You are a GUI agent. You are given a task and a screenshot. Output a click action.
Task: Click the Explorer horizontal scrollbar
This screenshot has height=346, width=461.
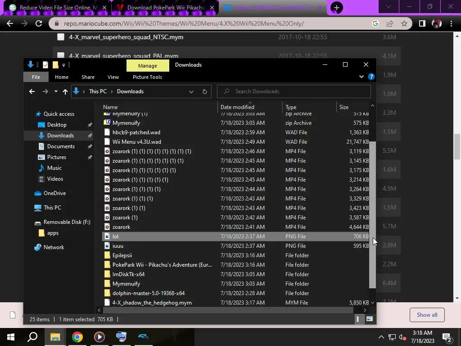pos(228,310)
